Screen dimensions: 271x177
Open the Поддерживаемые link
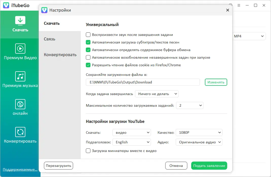[x=20, y=169]
